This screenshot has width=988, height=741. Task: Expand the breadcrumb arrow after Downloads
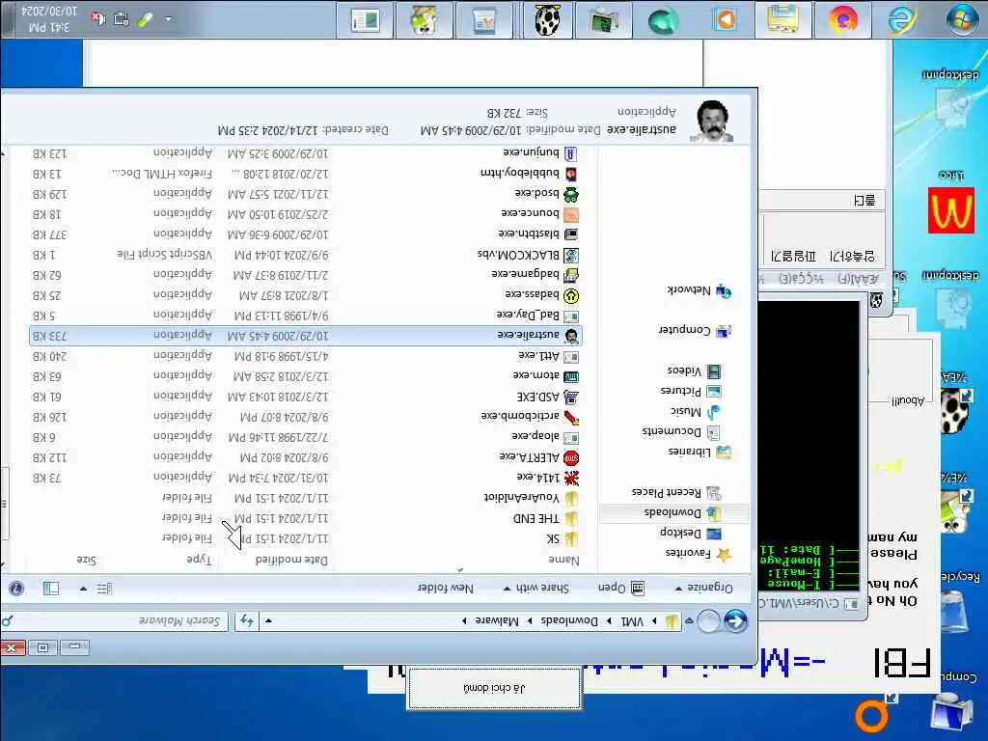click(530, 621)
